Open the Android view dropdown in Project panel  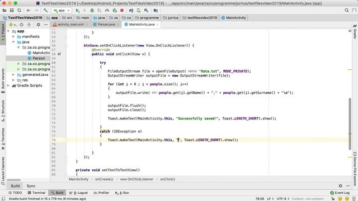tap(13, 25)
